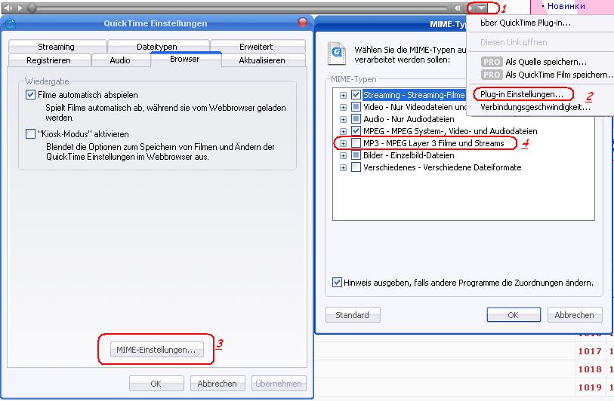This screenshot has height=401, width=614.
Task: Choose 'Über QuickTime Plug-in…' menu entry
Action: [526, 23]
